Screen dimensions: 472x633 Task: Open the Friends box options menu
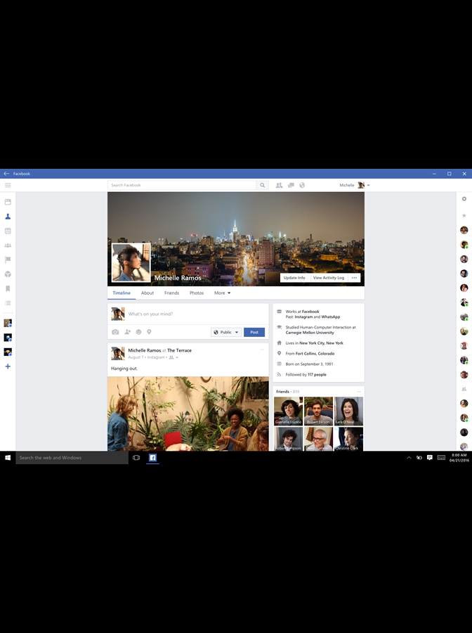(359, 392)
